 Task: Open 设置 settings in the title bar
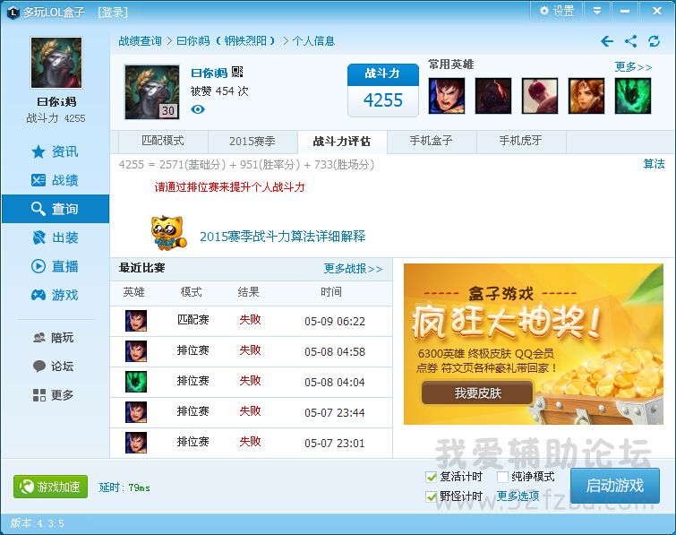557,11
